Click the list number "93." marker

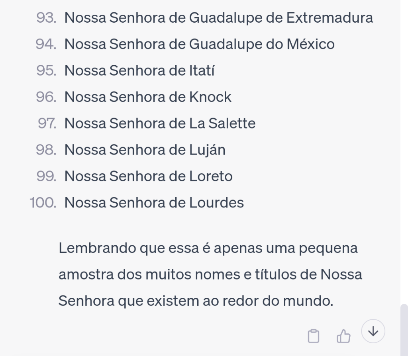tap(46, 18)
